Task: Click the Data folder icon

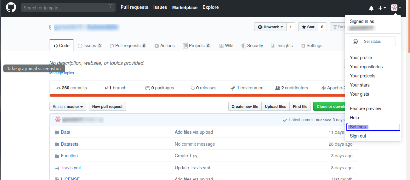Action: pyautogui.click(x=57, y=132)
